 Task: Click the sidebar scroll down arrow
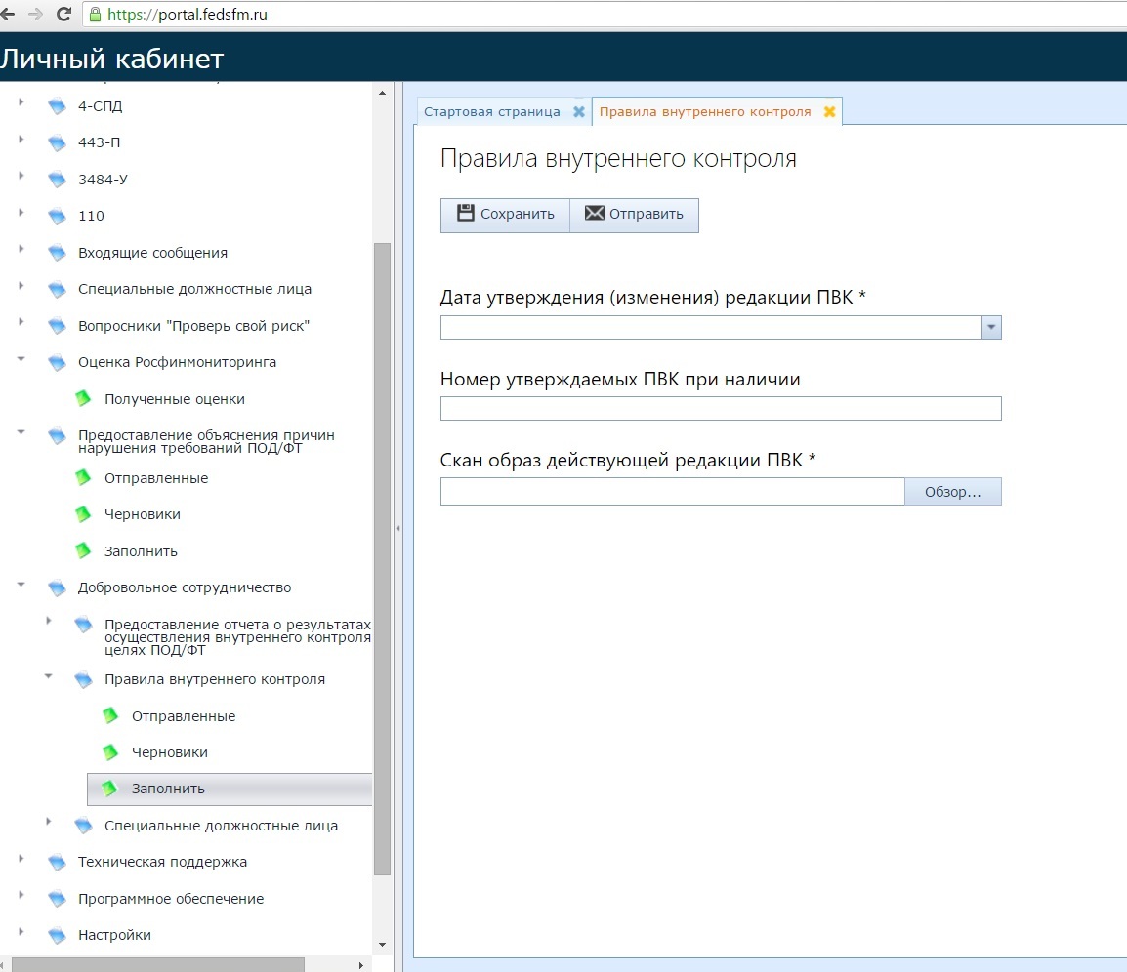(383, 945)
